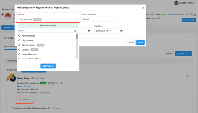Image resolution: width=198 pixels, height=113 pixels.
Task: Select the Coroner radio option
Action: tap(19, 50)
